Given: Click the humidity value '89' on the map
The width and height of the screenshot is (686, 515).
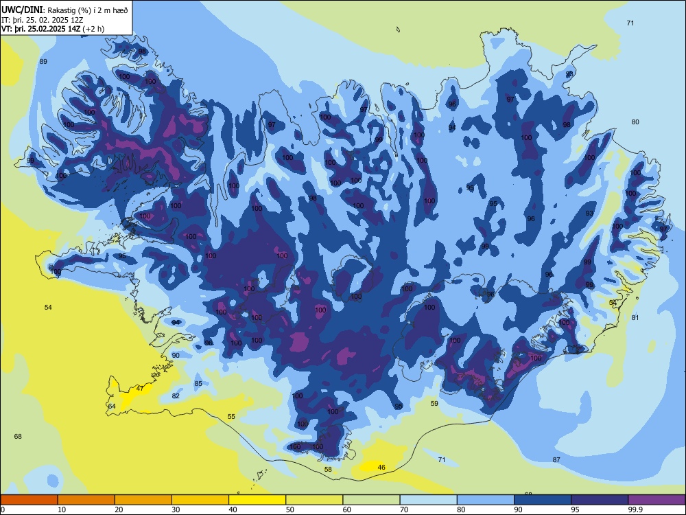Looking at the screenshot, I should coord(43,61).
